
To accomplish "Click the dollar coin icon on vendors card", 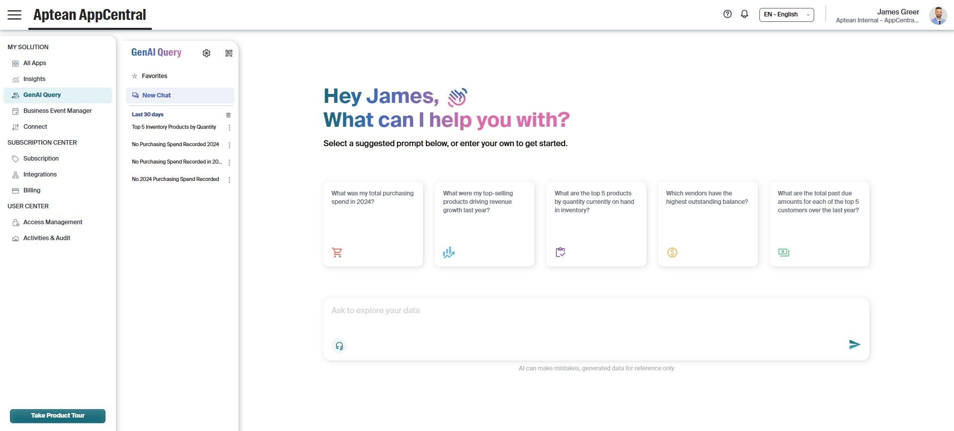I will pyautogui.click(x=672, y=253).
